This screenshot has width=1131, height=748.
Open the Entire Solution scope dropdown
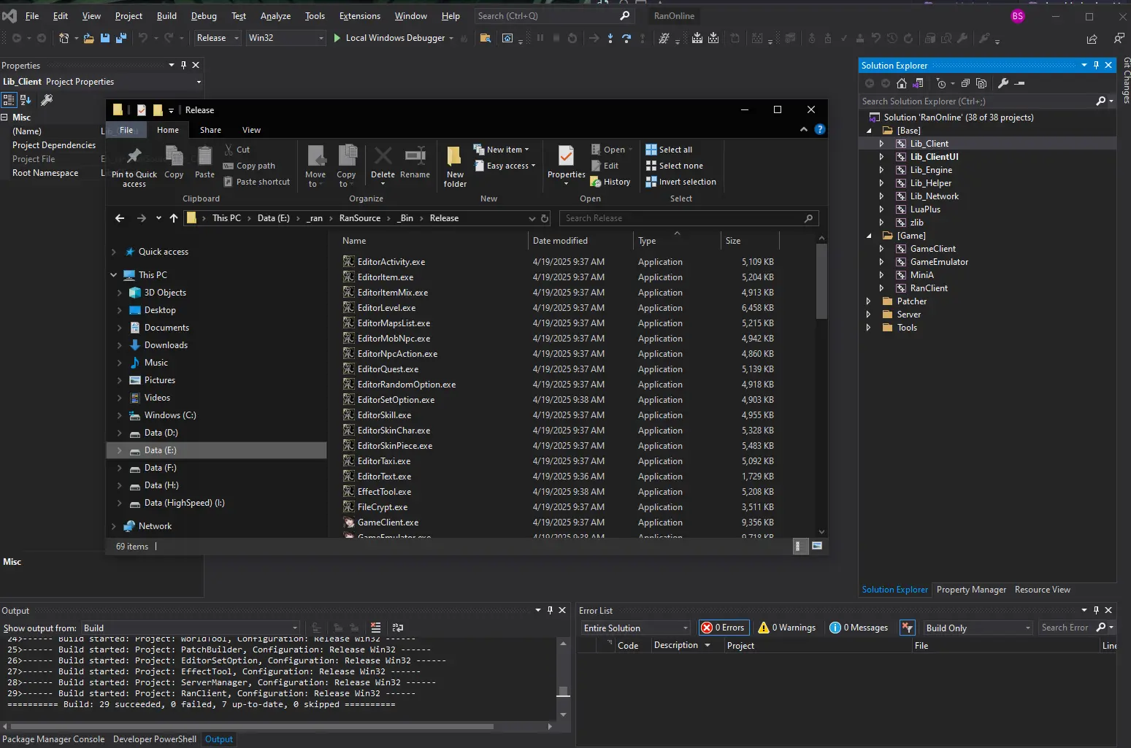coord(635,628)
